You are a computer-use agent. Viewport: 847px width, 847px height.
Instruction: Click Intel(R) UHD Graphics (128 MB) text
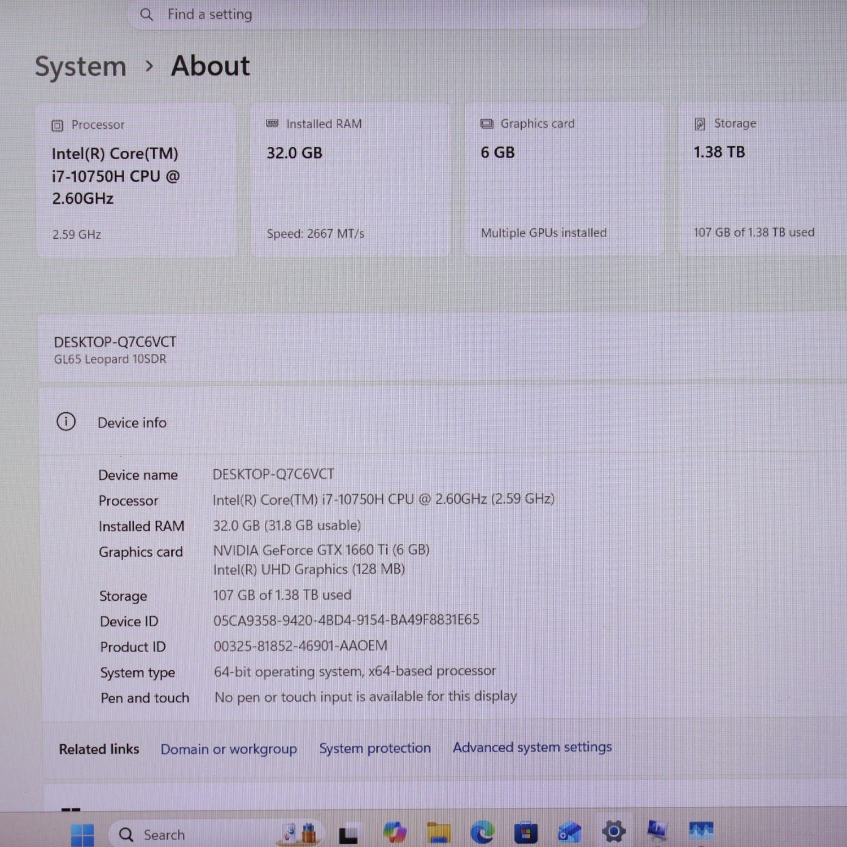coord(309,569)
